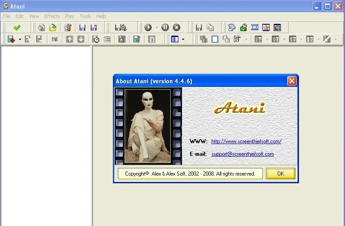Open project using the yellow folder icon

[53, 27]
